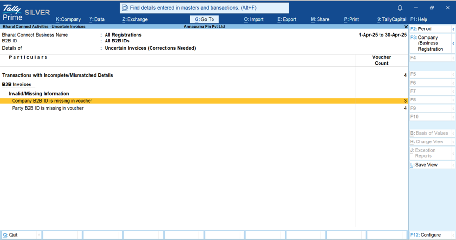Open the 9: TallyCapital menu
456x240 pixels.
392,19
